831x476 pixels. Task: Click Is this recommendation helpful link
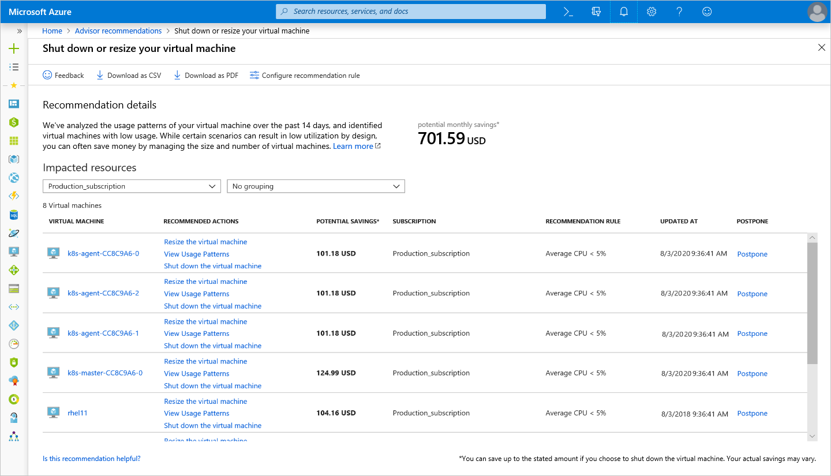[x=92, y=459]
